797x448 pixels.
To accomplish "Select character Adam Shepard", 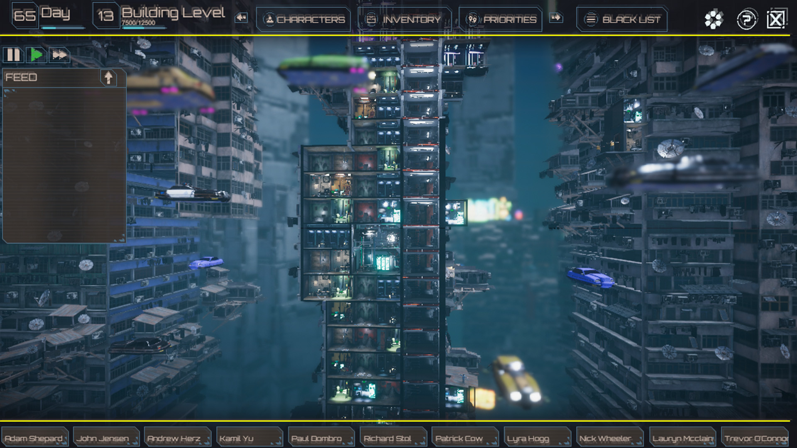I will coord(34,438).
